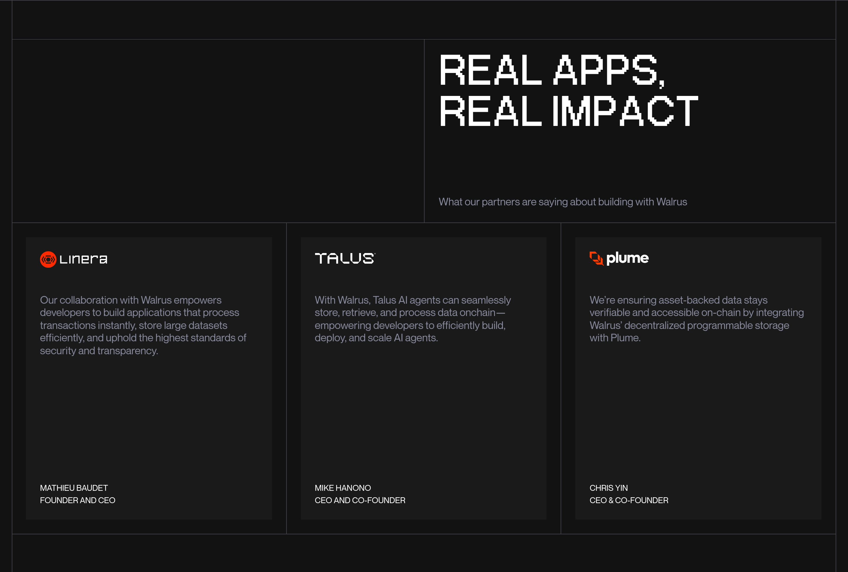Click the subtitle about partners building with Walrus
This screenshot has height=572, width=848.
pyautogui.click(x=563, y=202)
